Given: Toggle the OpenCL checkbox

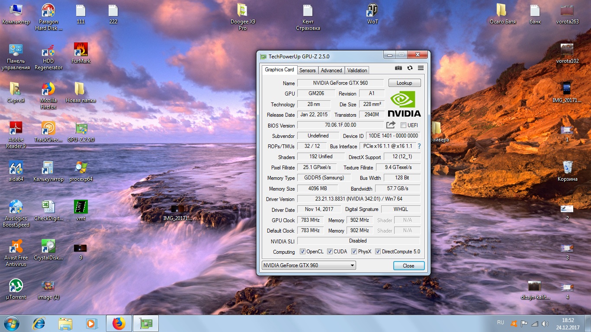Looking at the screenshot, I should (x=302, y=252).
